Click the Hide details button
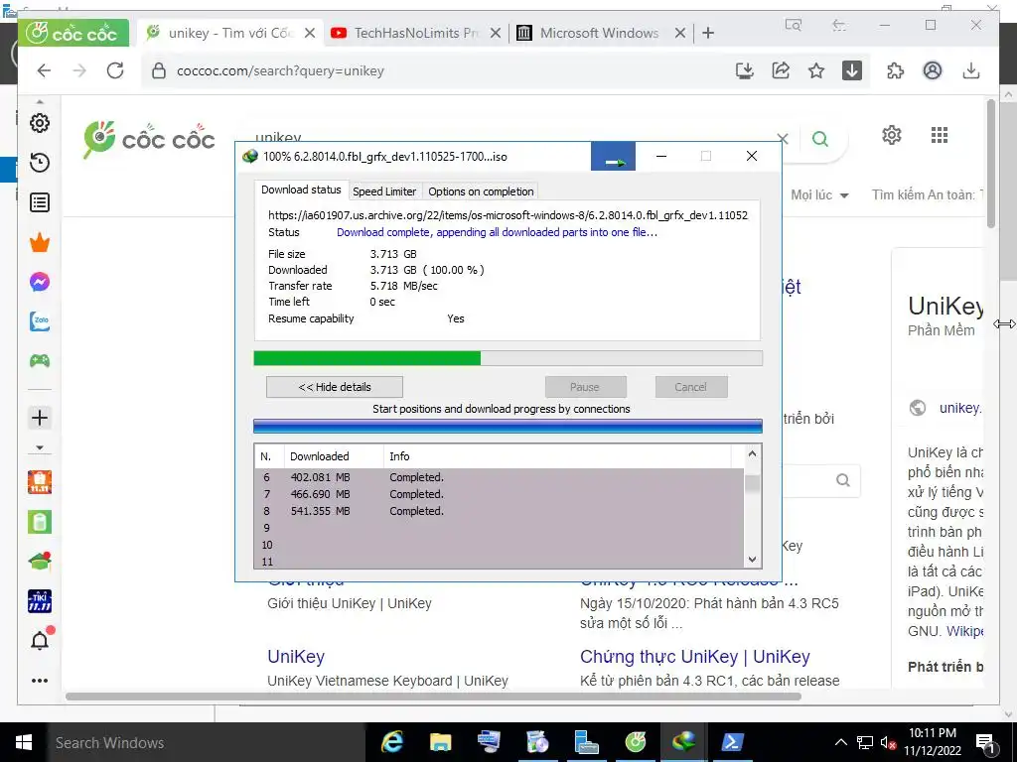Image resolution: width=1017 pixels, height=762 pixels. (x=335, y=387)
